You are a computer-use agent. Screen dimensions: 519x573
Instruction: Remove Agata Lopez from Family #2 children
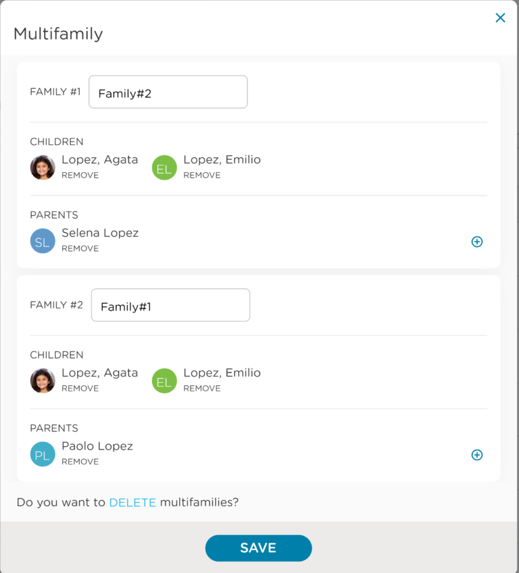tap(80, 389)
